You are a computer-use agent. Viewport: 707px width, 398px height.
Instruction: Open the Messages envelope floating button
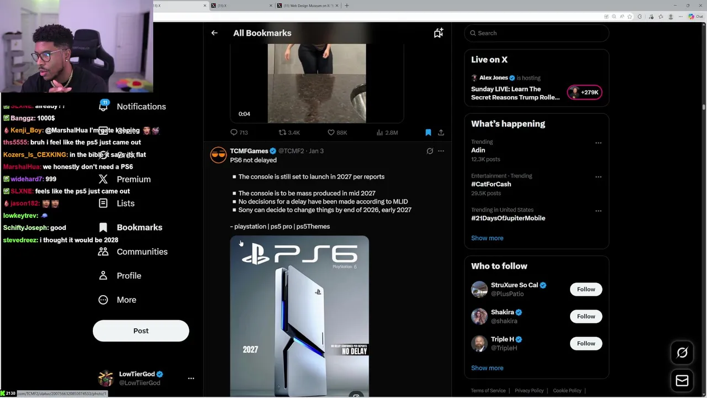pyautogui.click(x=682, y=380)
